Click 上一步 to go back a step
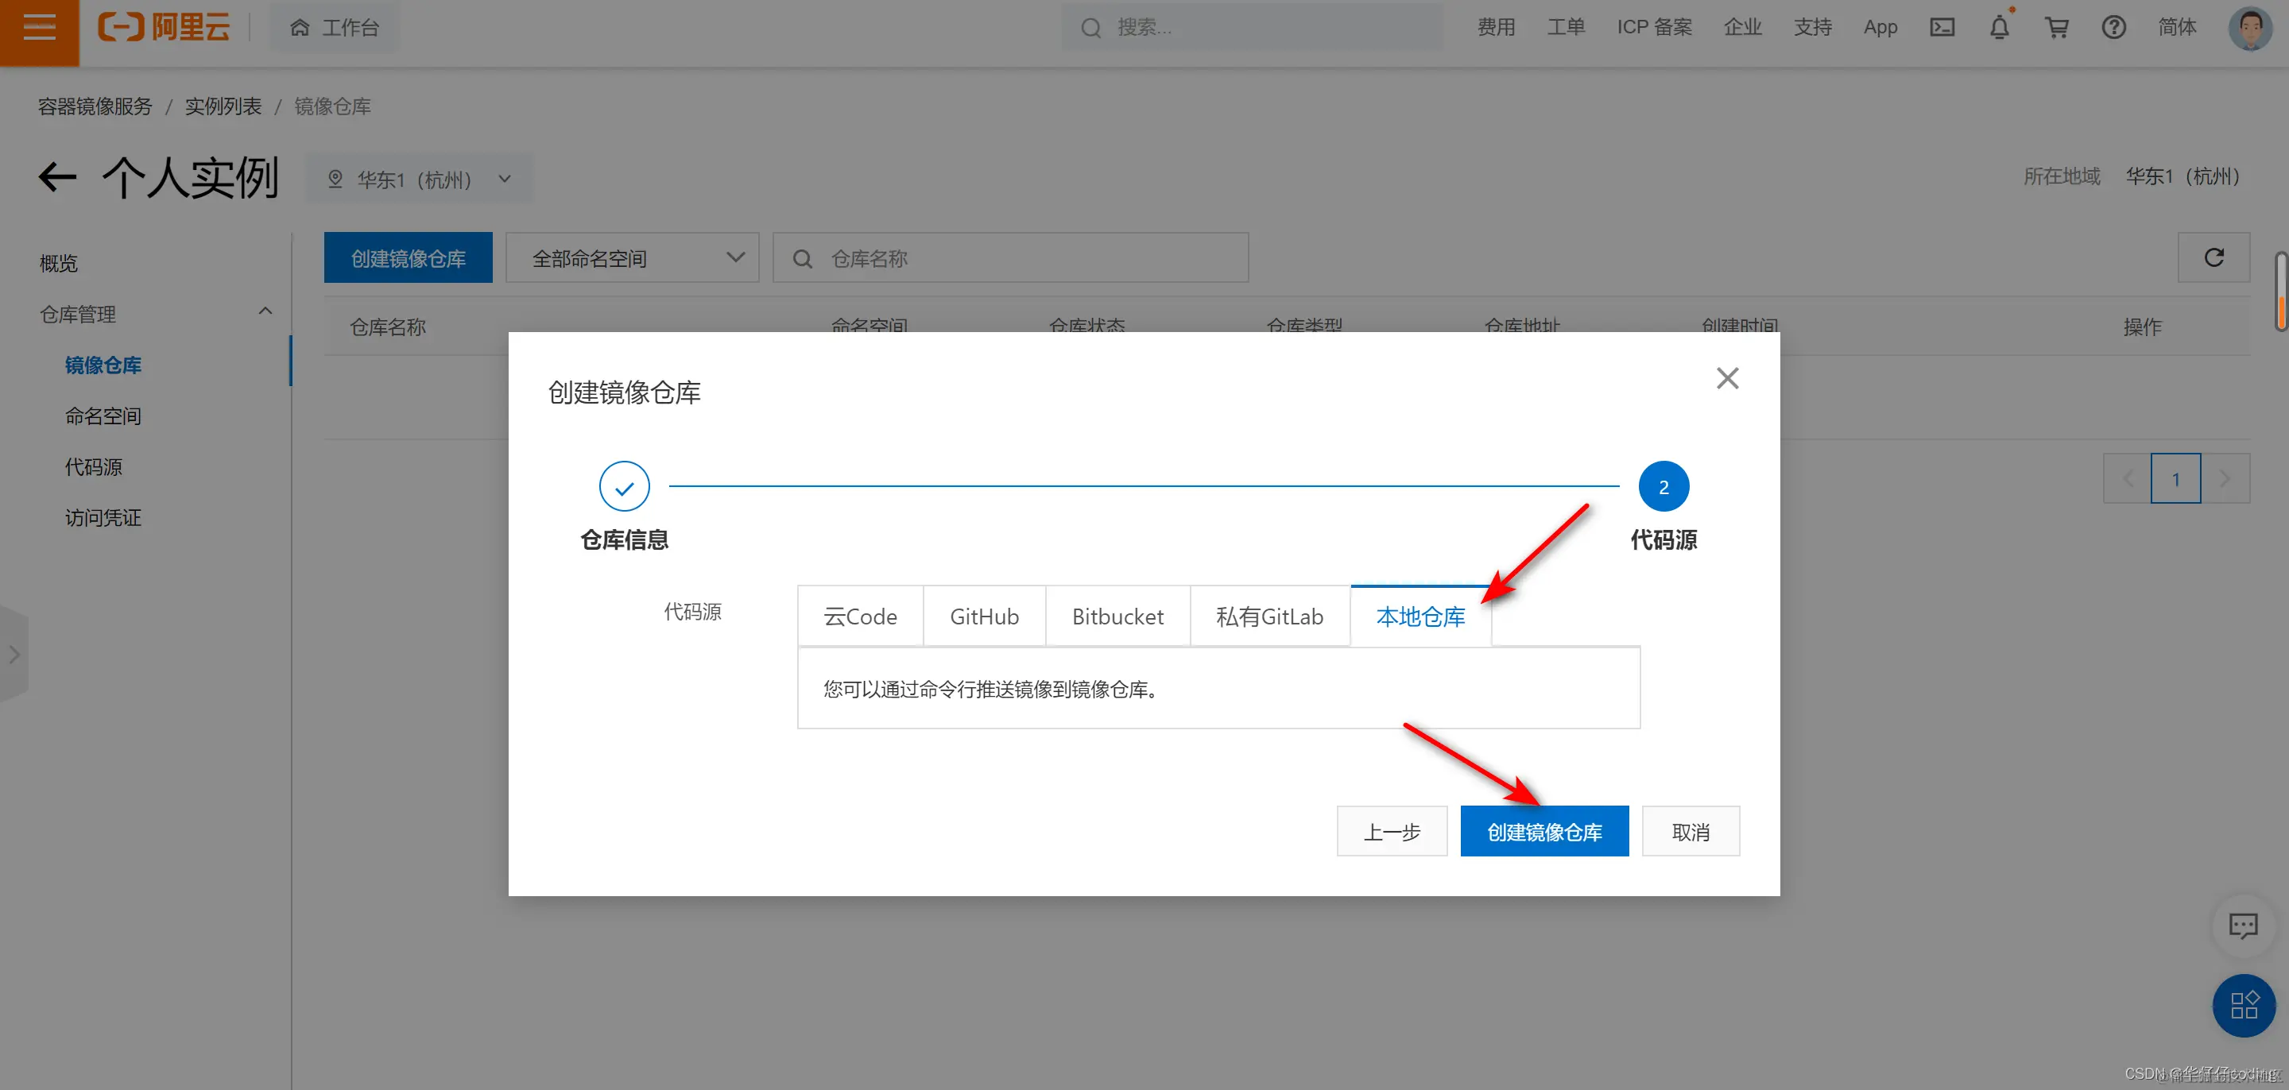The image size is (2289, 1090). (x=1392, y=830)
